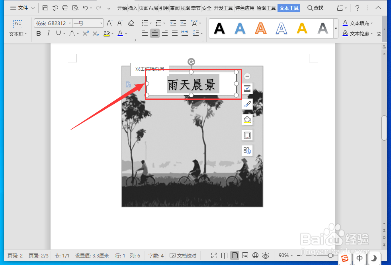This screenshot has width=391, height=265.
Task: Redo the last action
Action: tap(99, 8)
